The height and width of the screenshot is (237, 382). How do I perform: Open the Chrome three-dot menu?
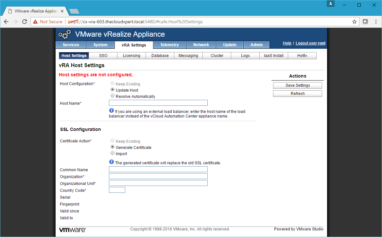tap(376, 22)
